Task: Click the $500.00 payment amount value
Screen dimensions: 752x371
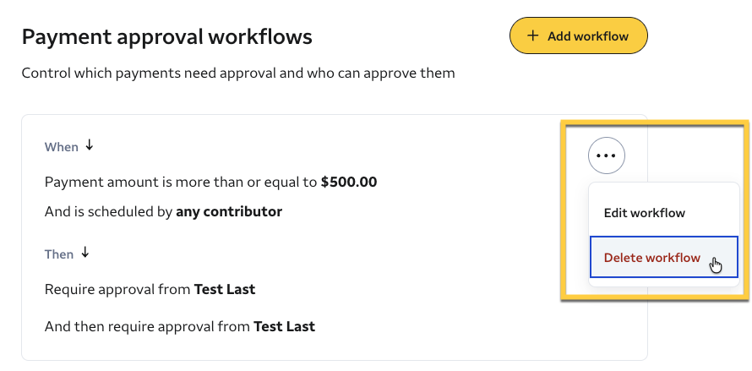Action: [349, 182]
